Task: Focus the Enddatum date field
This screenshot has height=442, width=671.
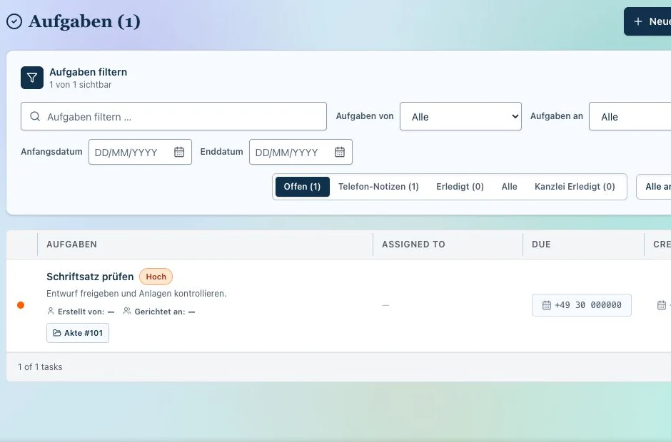Action: click(301, 152)
